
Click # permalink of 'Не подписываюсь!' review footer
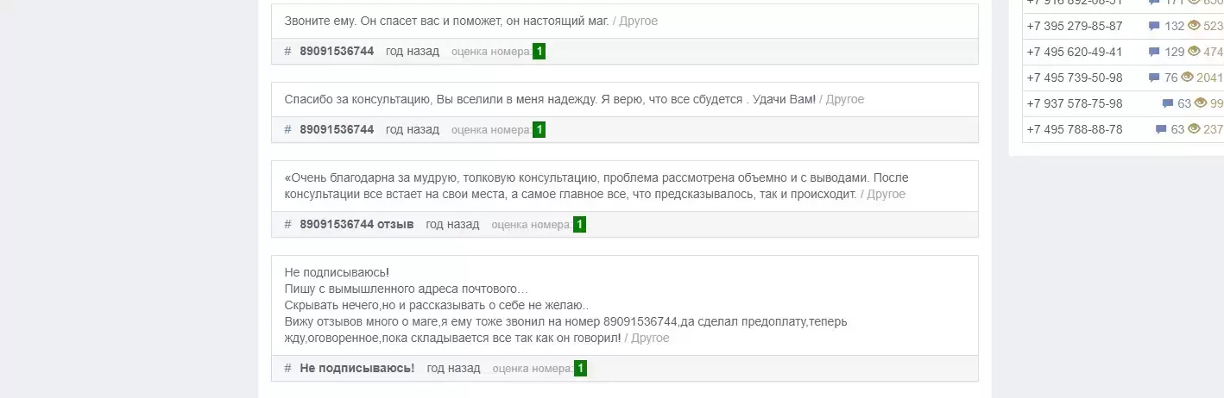[287, 369]
